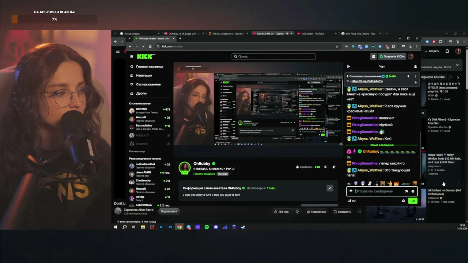Screen dimensions: 468x263
Task: Switch to pink Floyd Julia Dreams tab
Action: pos(361,34)
